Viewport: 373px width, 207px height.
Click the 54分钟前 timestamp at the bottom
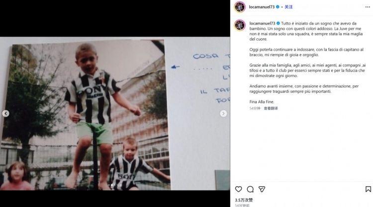(243, 205)
